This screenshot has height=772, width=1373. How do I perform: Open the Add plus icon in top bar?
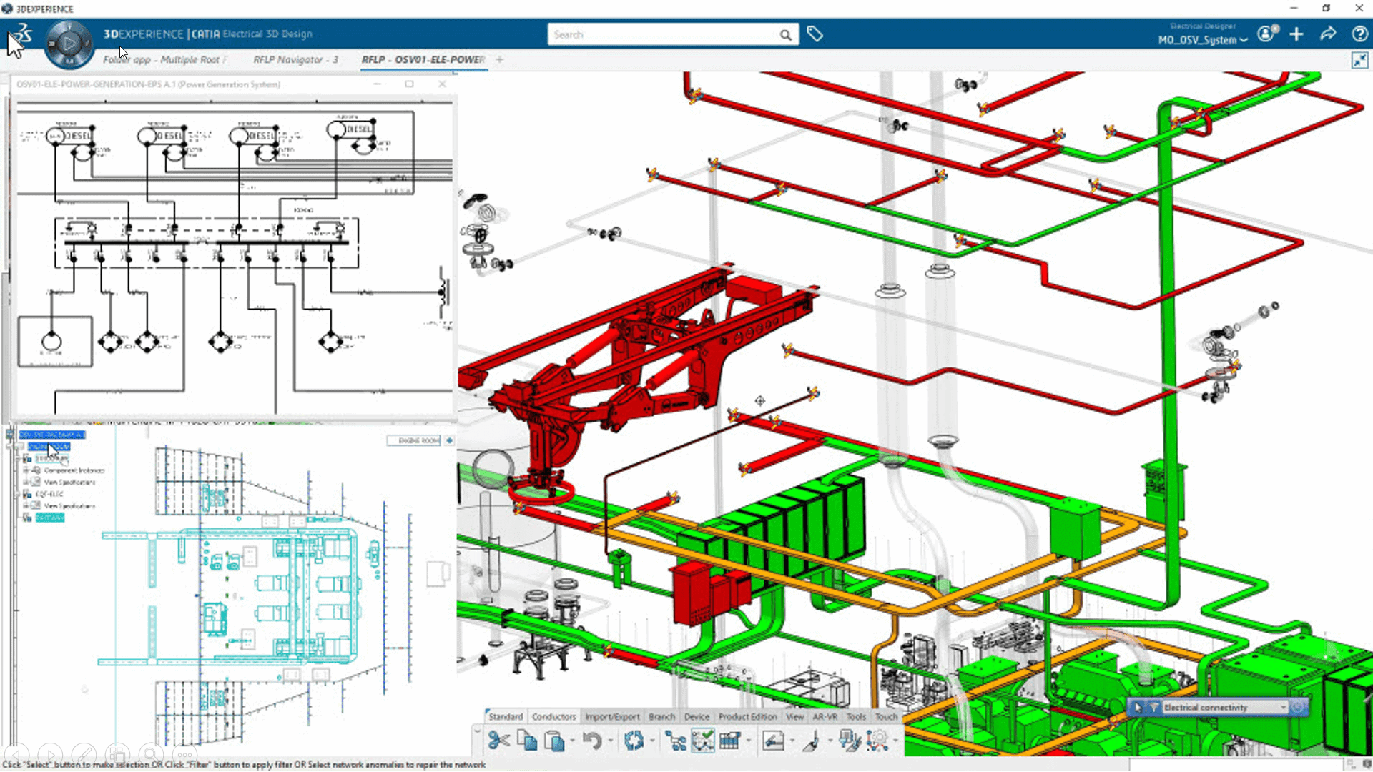1296,34
